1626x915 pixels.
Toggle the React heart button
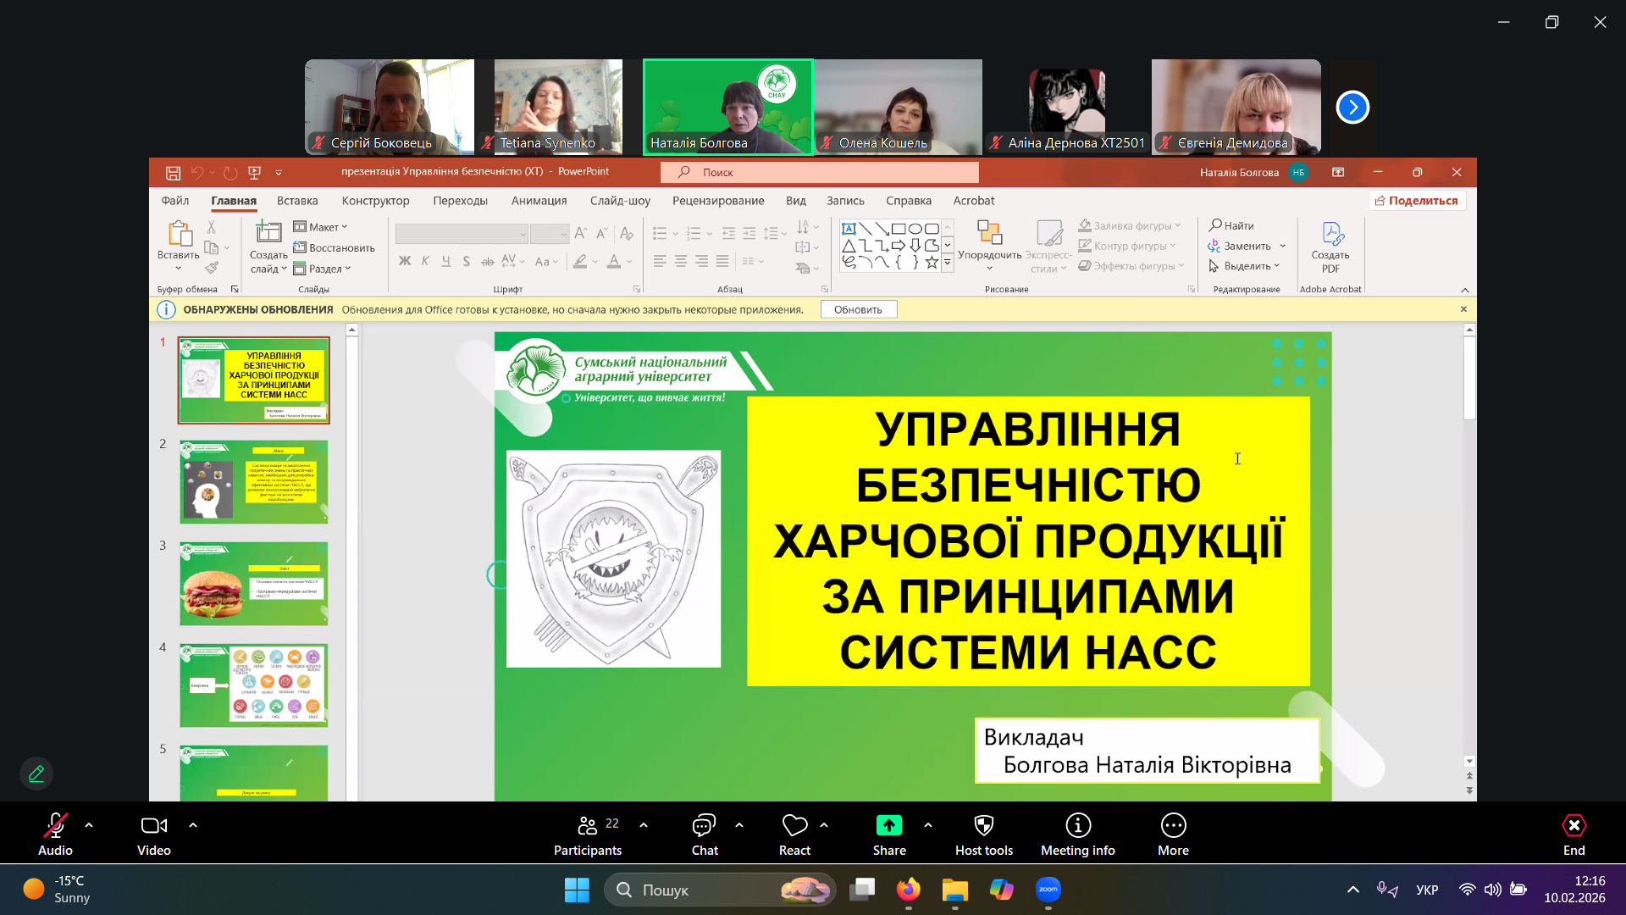(x=794, y=826)
